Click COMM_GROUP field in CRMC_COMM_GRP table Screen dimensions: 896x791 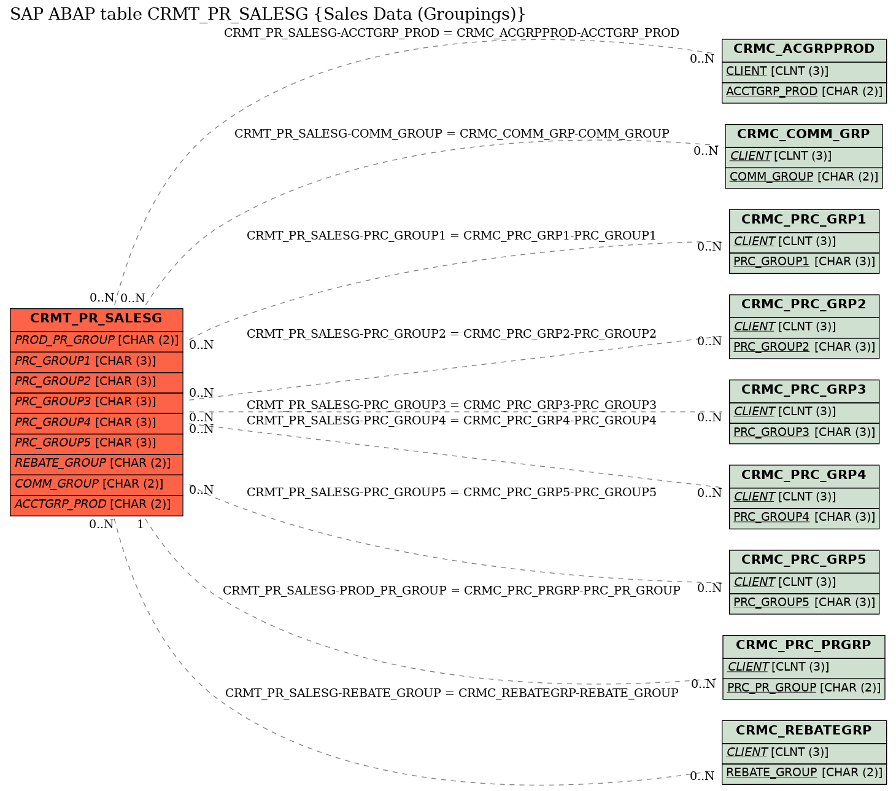click(804, 177)
